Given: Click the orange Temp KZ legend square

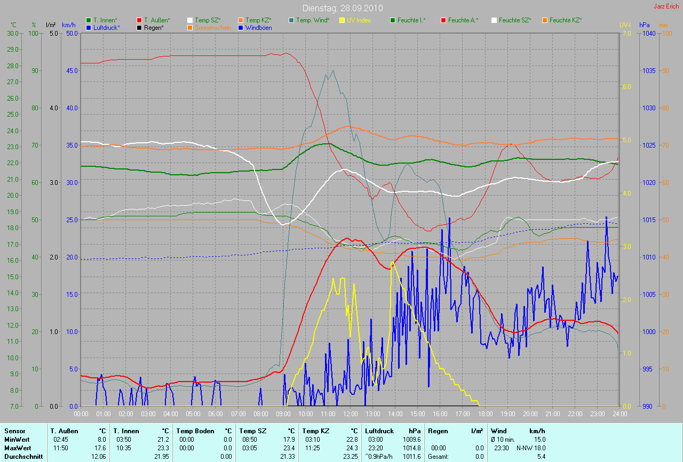Looking at the screenshot, I should click(241, 20).
